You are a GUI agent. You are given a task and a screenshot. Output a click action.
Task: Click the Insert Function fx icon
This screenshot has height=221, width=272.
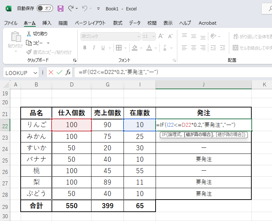coord(68,72)
